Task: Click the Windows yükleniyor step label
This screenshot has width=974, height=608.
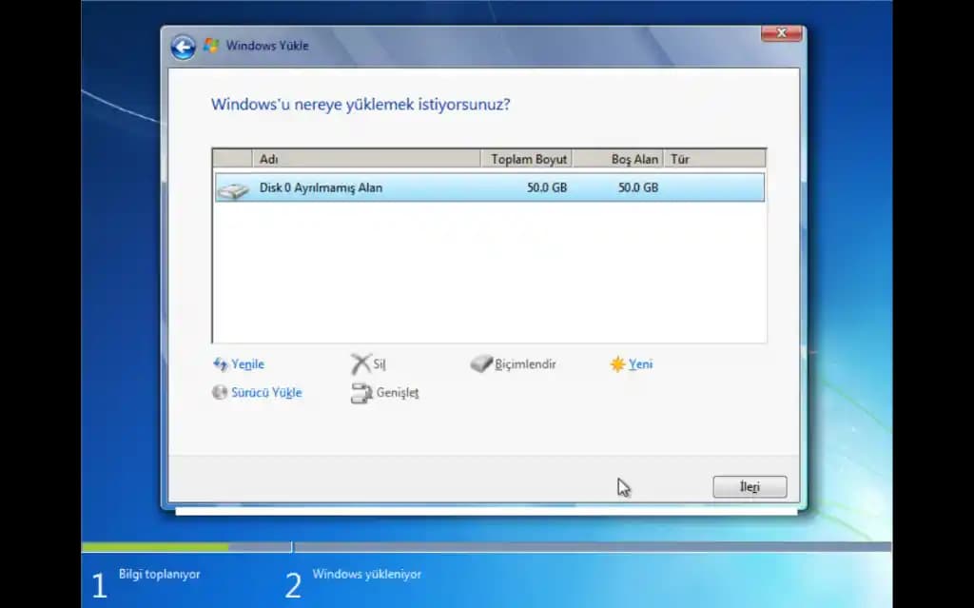Action: [369, 574]
